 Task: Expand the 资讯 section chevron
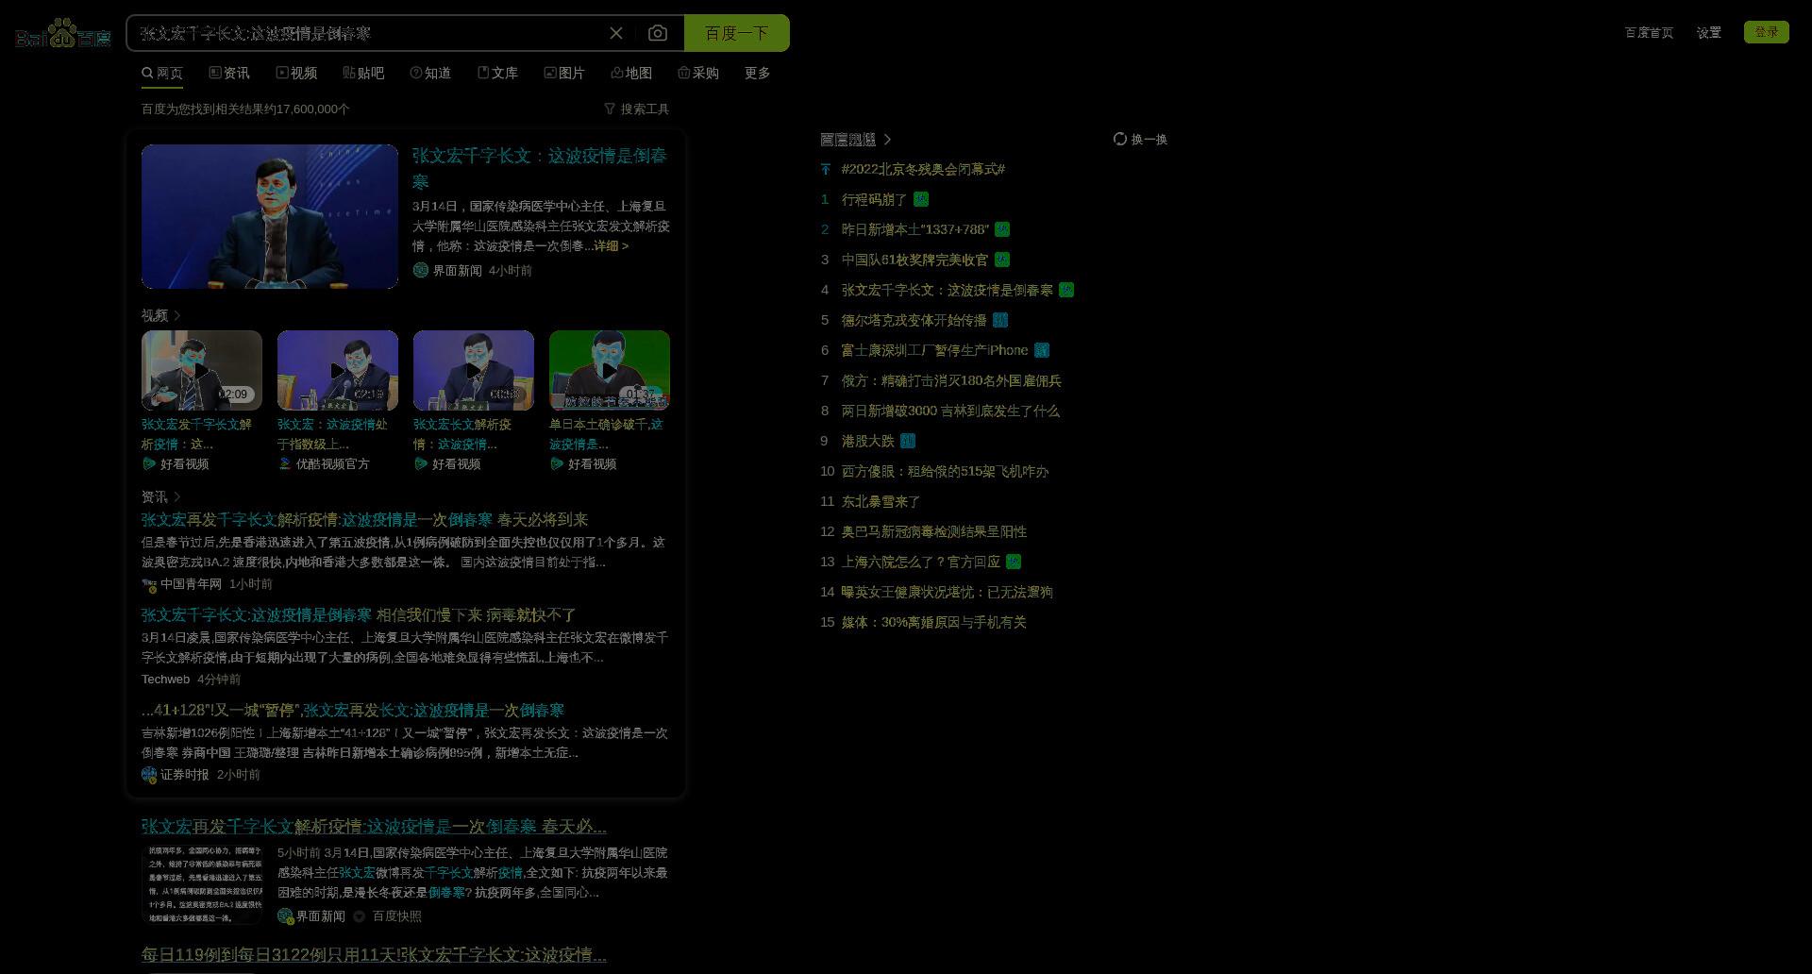(x=177, y=496)
